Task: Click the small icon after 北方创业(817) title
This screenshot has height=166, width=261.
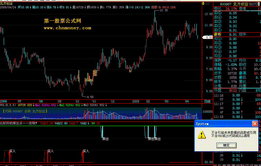Action: (259, 4)
